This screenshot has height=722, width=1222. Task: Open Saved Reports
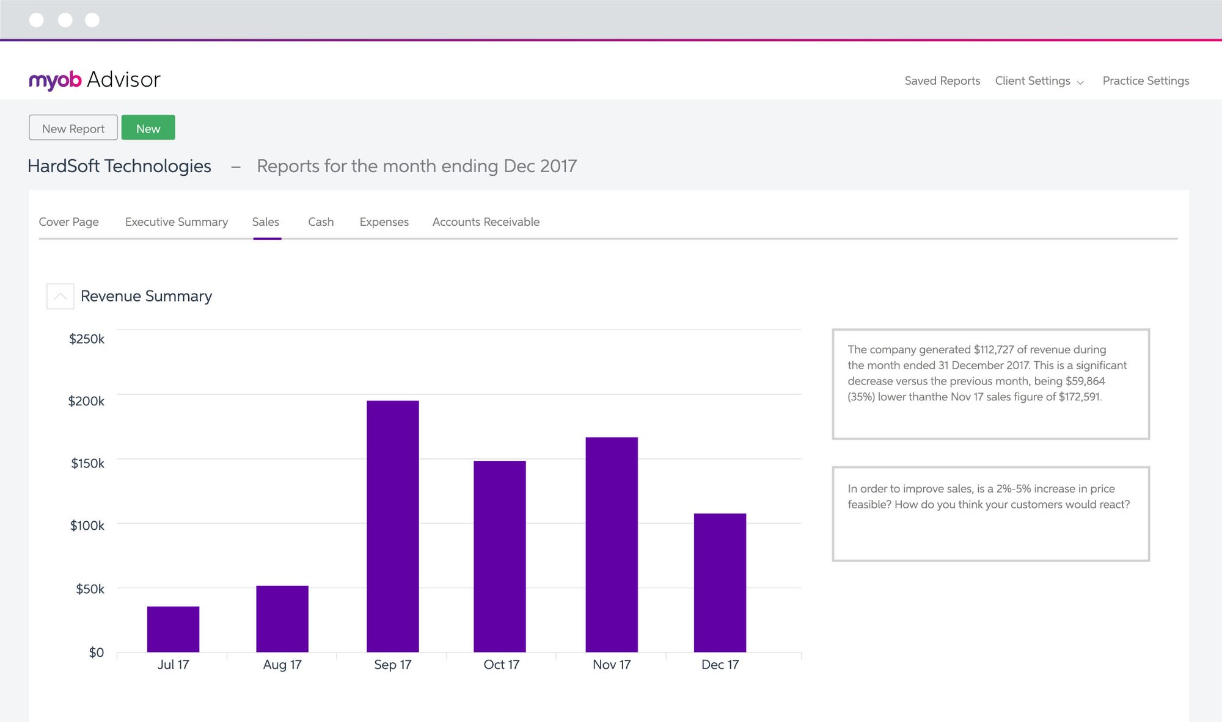942,80
